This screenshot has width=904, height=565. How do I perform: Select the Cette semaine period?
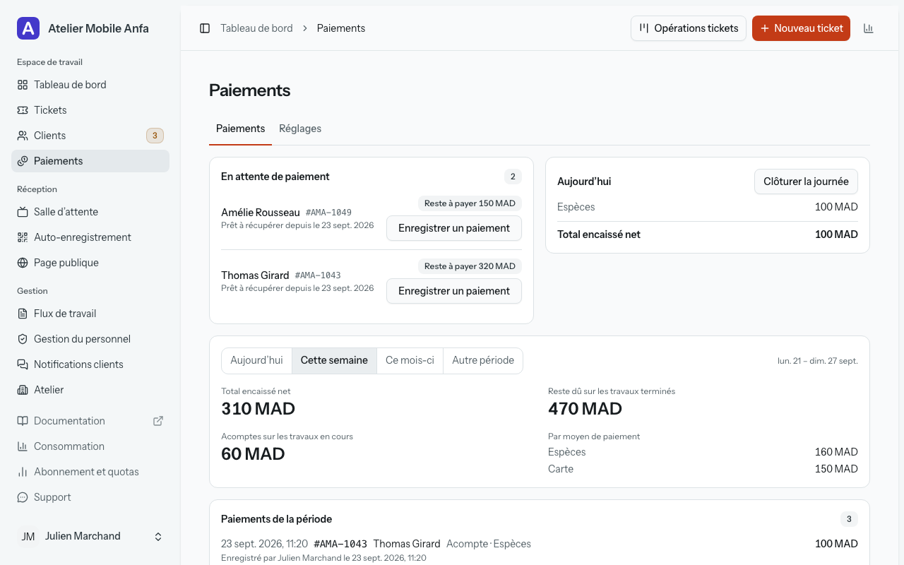(x=334, y=360)
